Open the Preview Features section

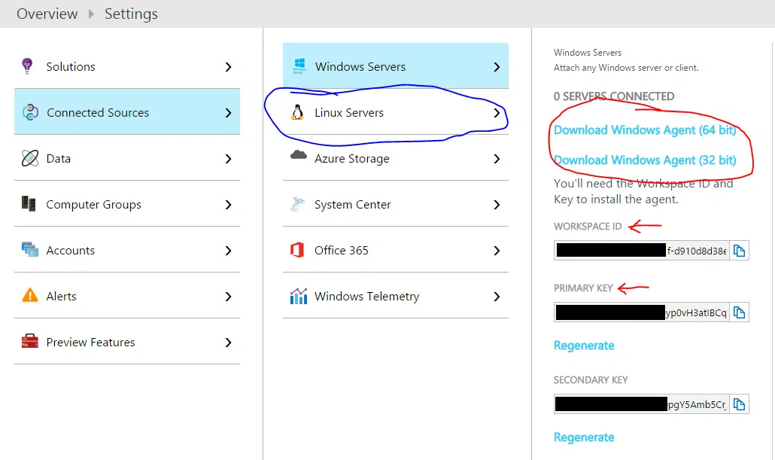127,342
